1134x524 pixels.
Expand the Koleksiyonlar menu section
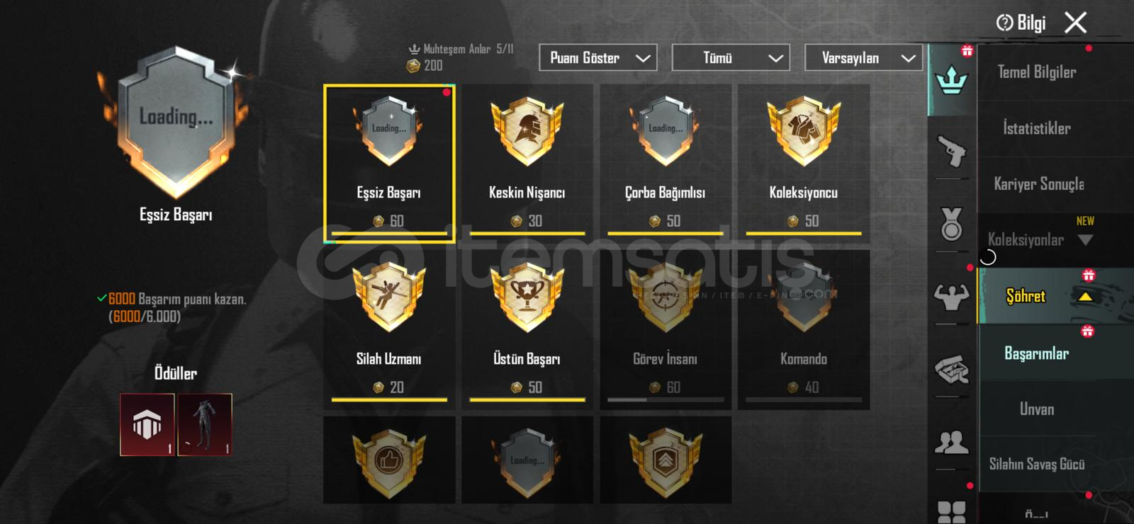pos(1084,240)
